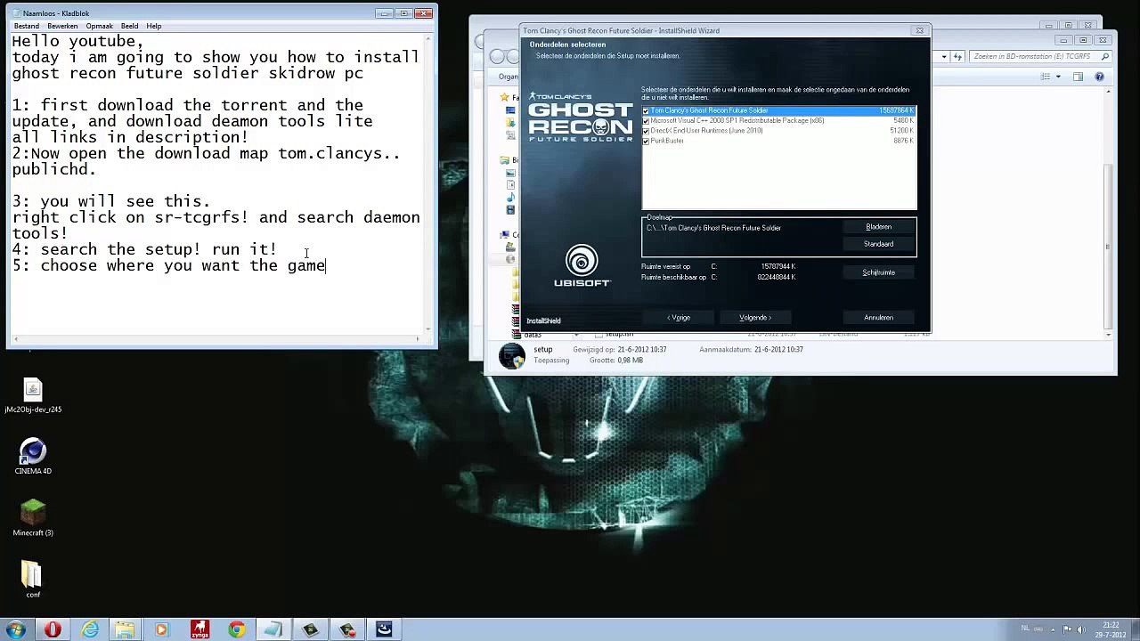
Task: Click the 'Ruimte vereist op' label
Action: [665, 267]
